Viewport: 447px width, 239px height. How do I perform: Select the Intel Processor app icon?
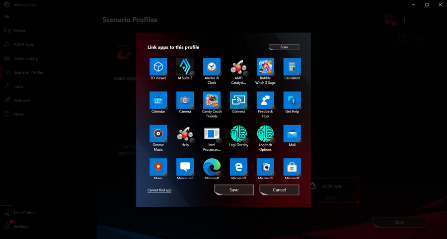tap(212, 133)
